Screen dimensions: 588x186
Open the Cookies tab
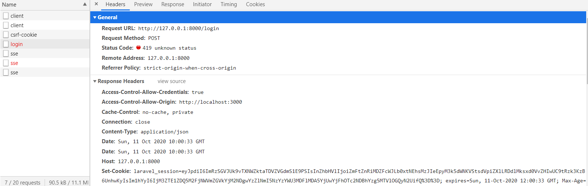(255, 4)
